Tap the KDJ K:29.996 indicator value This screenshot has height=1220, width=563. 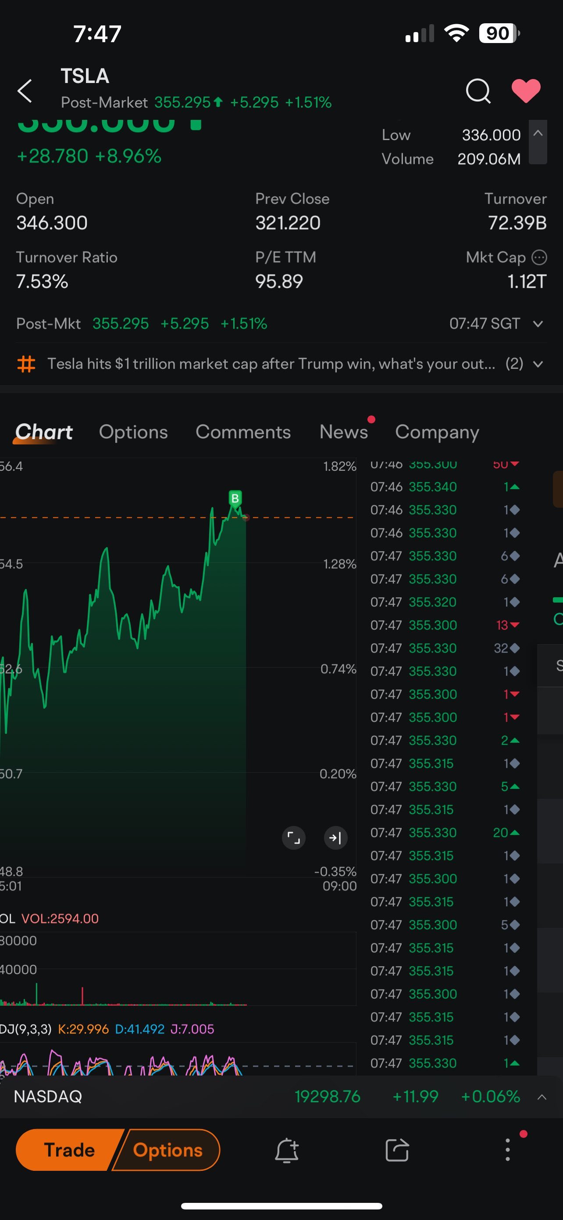click(x=83, y=1029)
